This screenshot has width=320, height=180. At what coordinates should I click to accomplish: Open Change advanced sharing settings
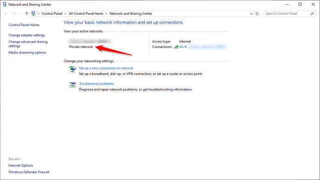pyautogui.click(x=28, y=44)
